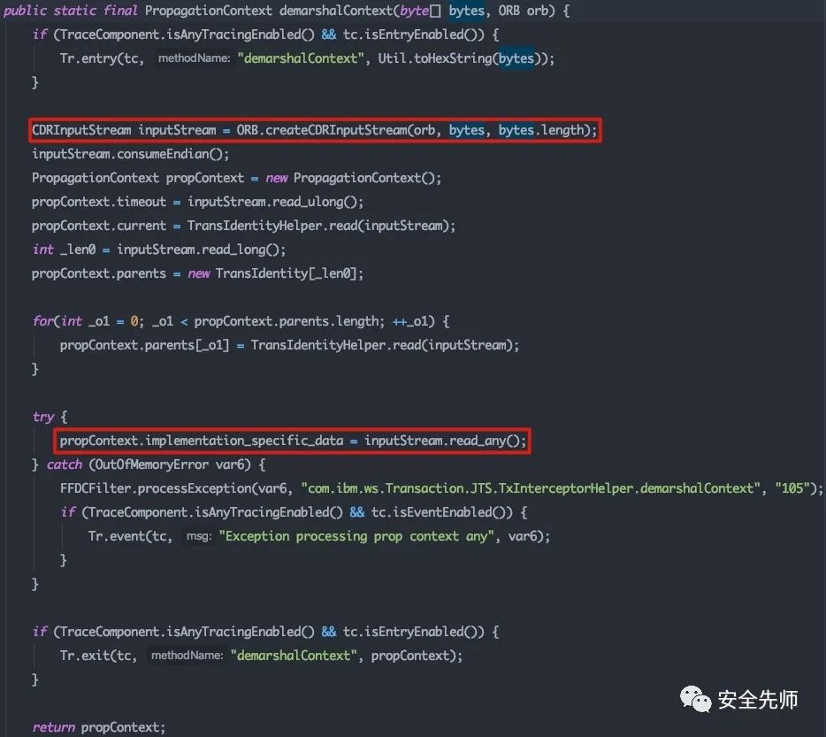Click the CDRInputStream type declaration
Image resolution: width=826 pixels, height=737 pixels.
[81, 130]
